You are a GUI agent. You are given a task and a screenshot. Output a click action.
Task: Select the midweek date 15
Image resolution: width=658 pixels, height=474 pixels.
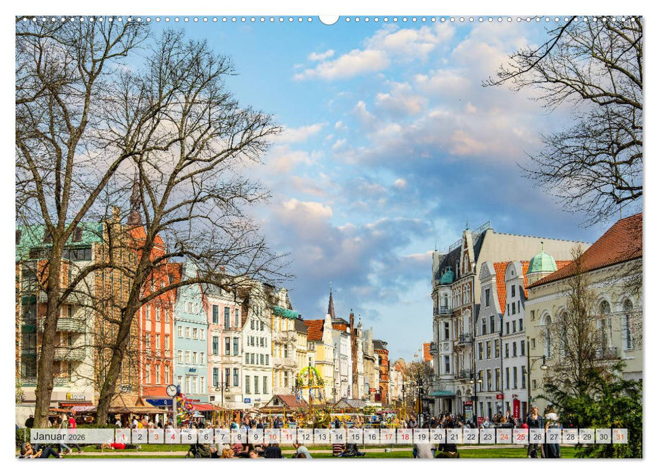pyautogui.click(x=357, y=435)
